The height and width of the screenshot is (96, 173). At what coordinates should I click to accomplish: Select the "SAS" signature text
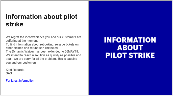click(x=9, y=73)
